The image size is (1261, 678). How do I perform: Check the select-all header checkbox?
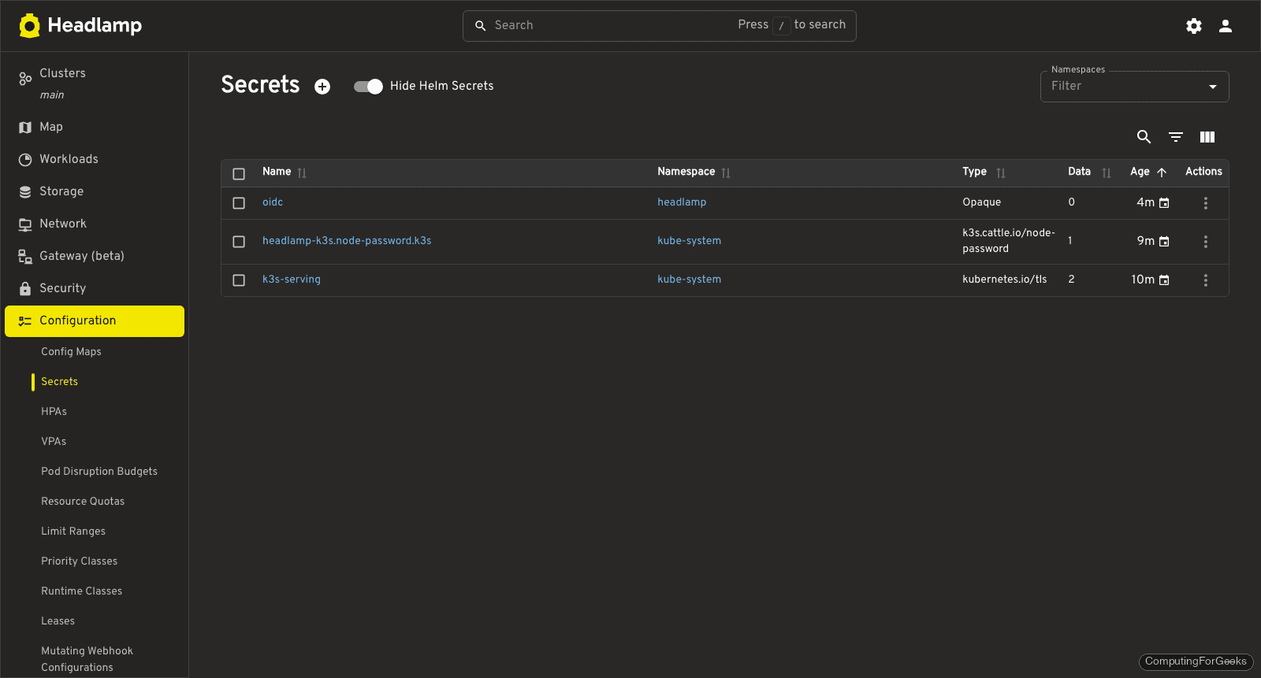tap(239, 174)
